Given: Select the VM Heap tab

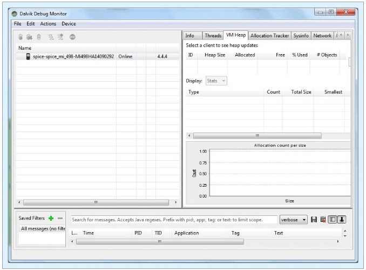Looking at the screenshot, I should point(236,35).
